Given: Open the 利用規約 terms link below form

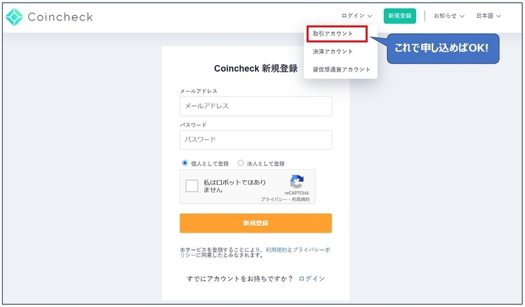Looking at the screenshot, I should 276,250.
